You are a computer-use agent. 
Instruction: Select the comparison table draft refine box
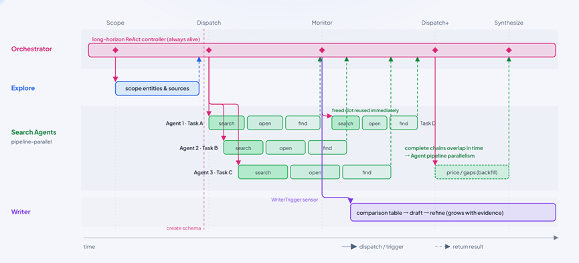pyautogui.click(x=452, y=212)
